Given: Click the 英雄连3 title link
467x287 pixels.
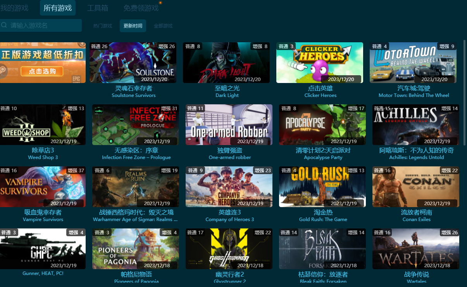Looking at the screenshot, I should (x=230, y=213).
